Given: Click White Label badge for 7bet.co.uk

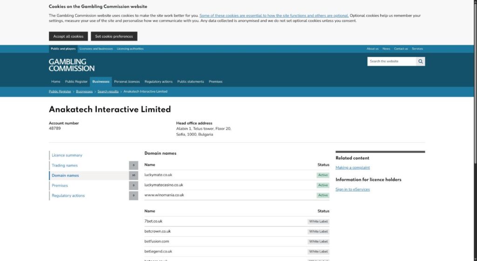Looking at the screenshot, I should click(318, 221).
